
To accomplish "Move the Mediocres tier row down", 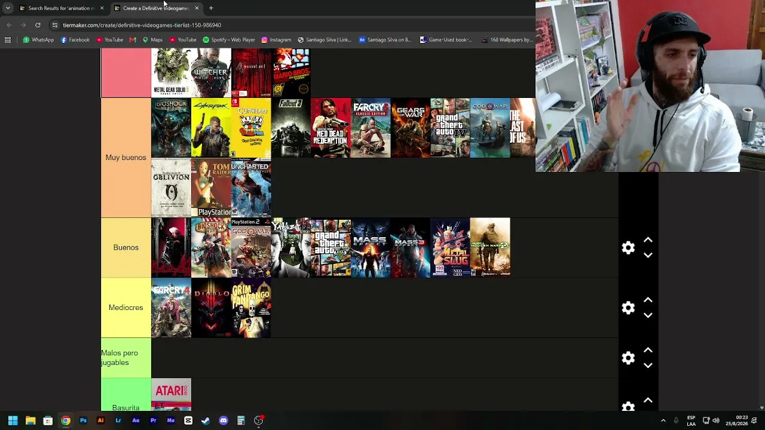I will [648, 315].
